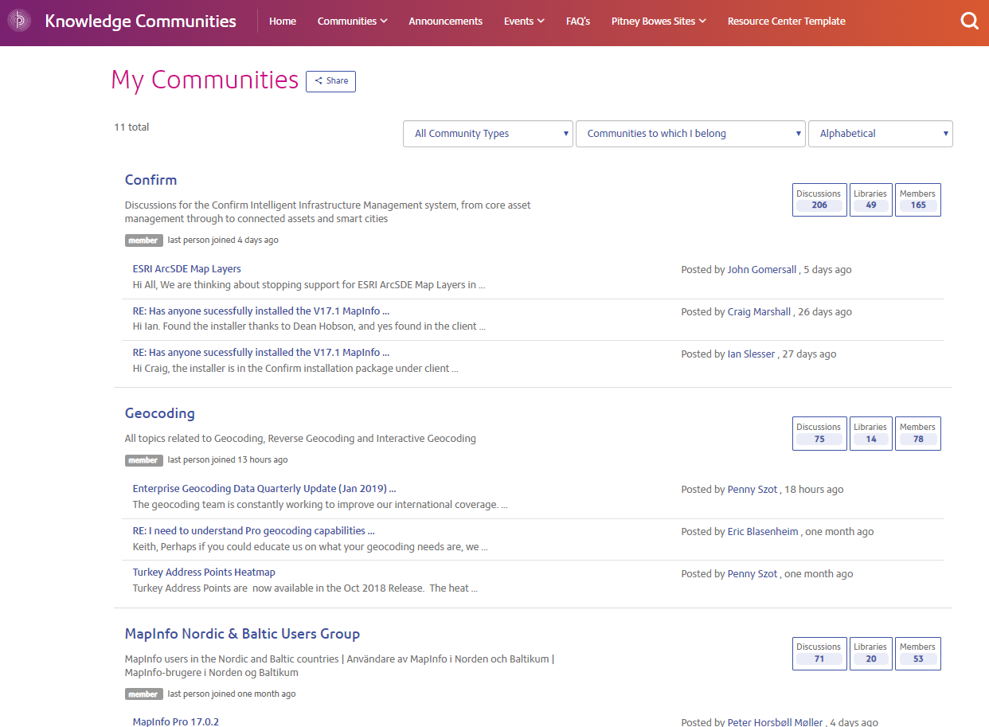Viewport: 989px width, 727px height.
Task: Open Ian Slesser's RE: V17.1 MapInfo post
Action: point(261,353)
